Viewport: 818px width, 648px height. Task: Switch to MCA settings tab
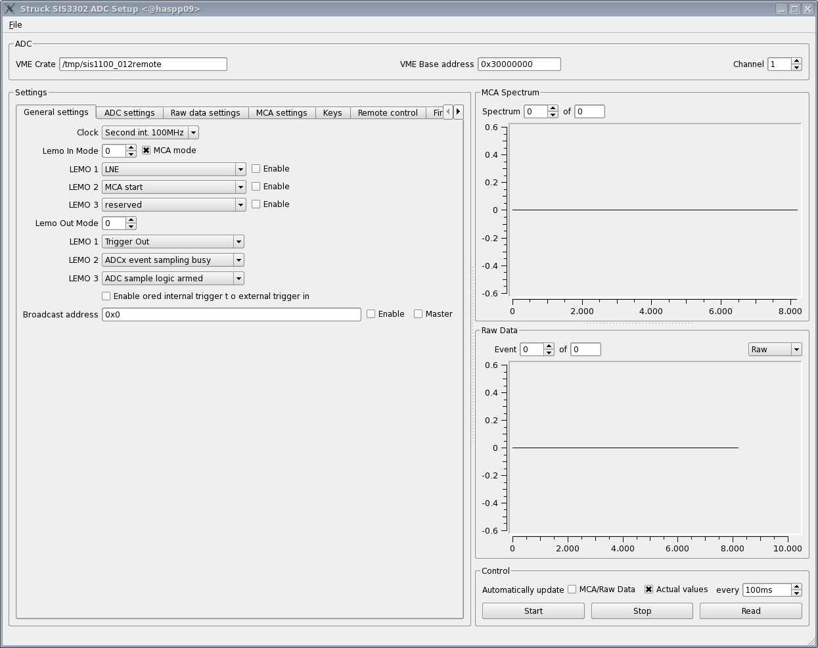click(282, 113)
